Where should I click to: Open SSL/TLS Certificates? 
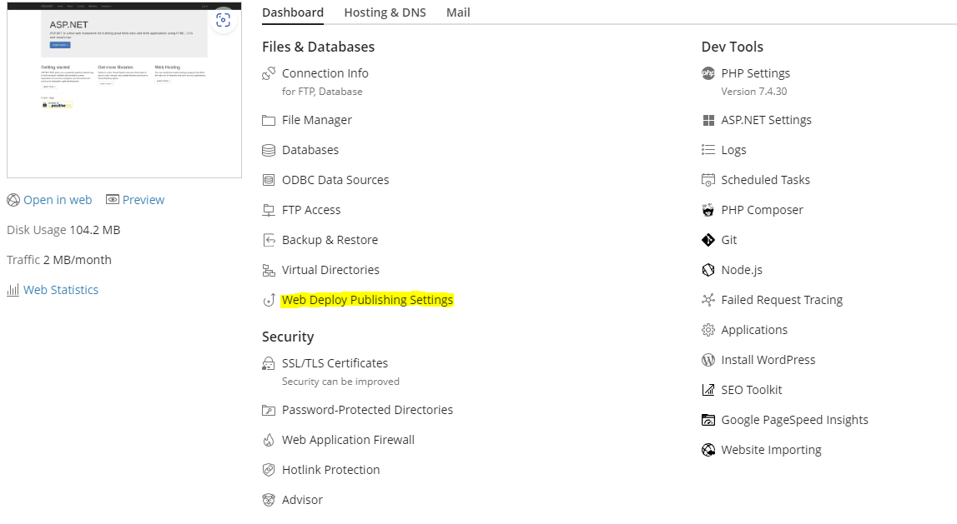(x=335, y=363)
